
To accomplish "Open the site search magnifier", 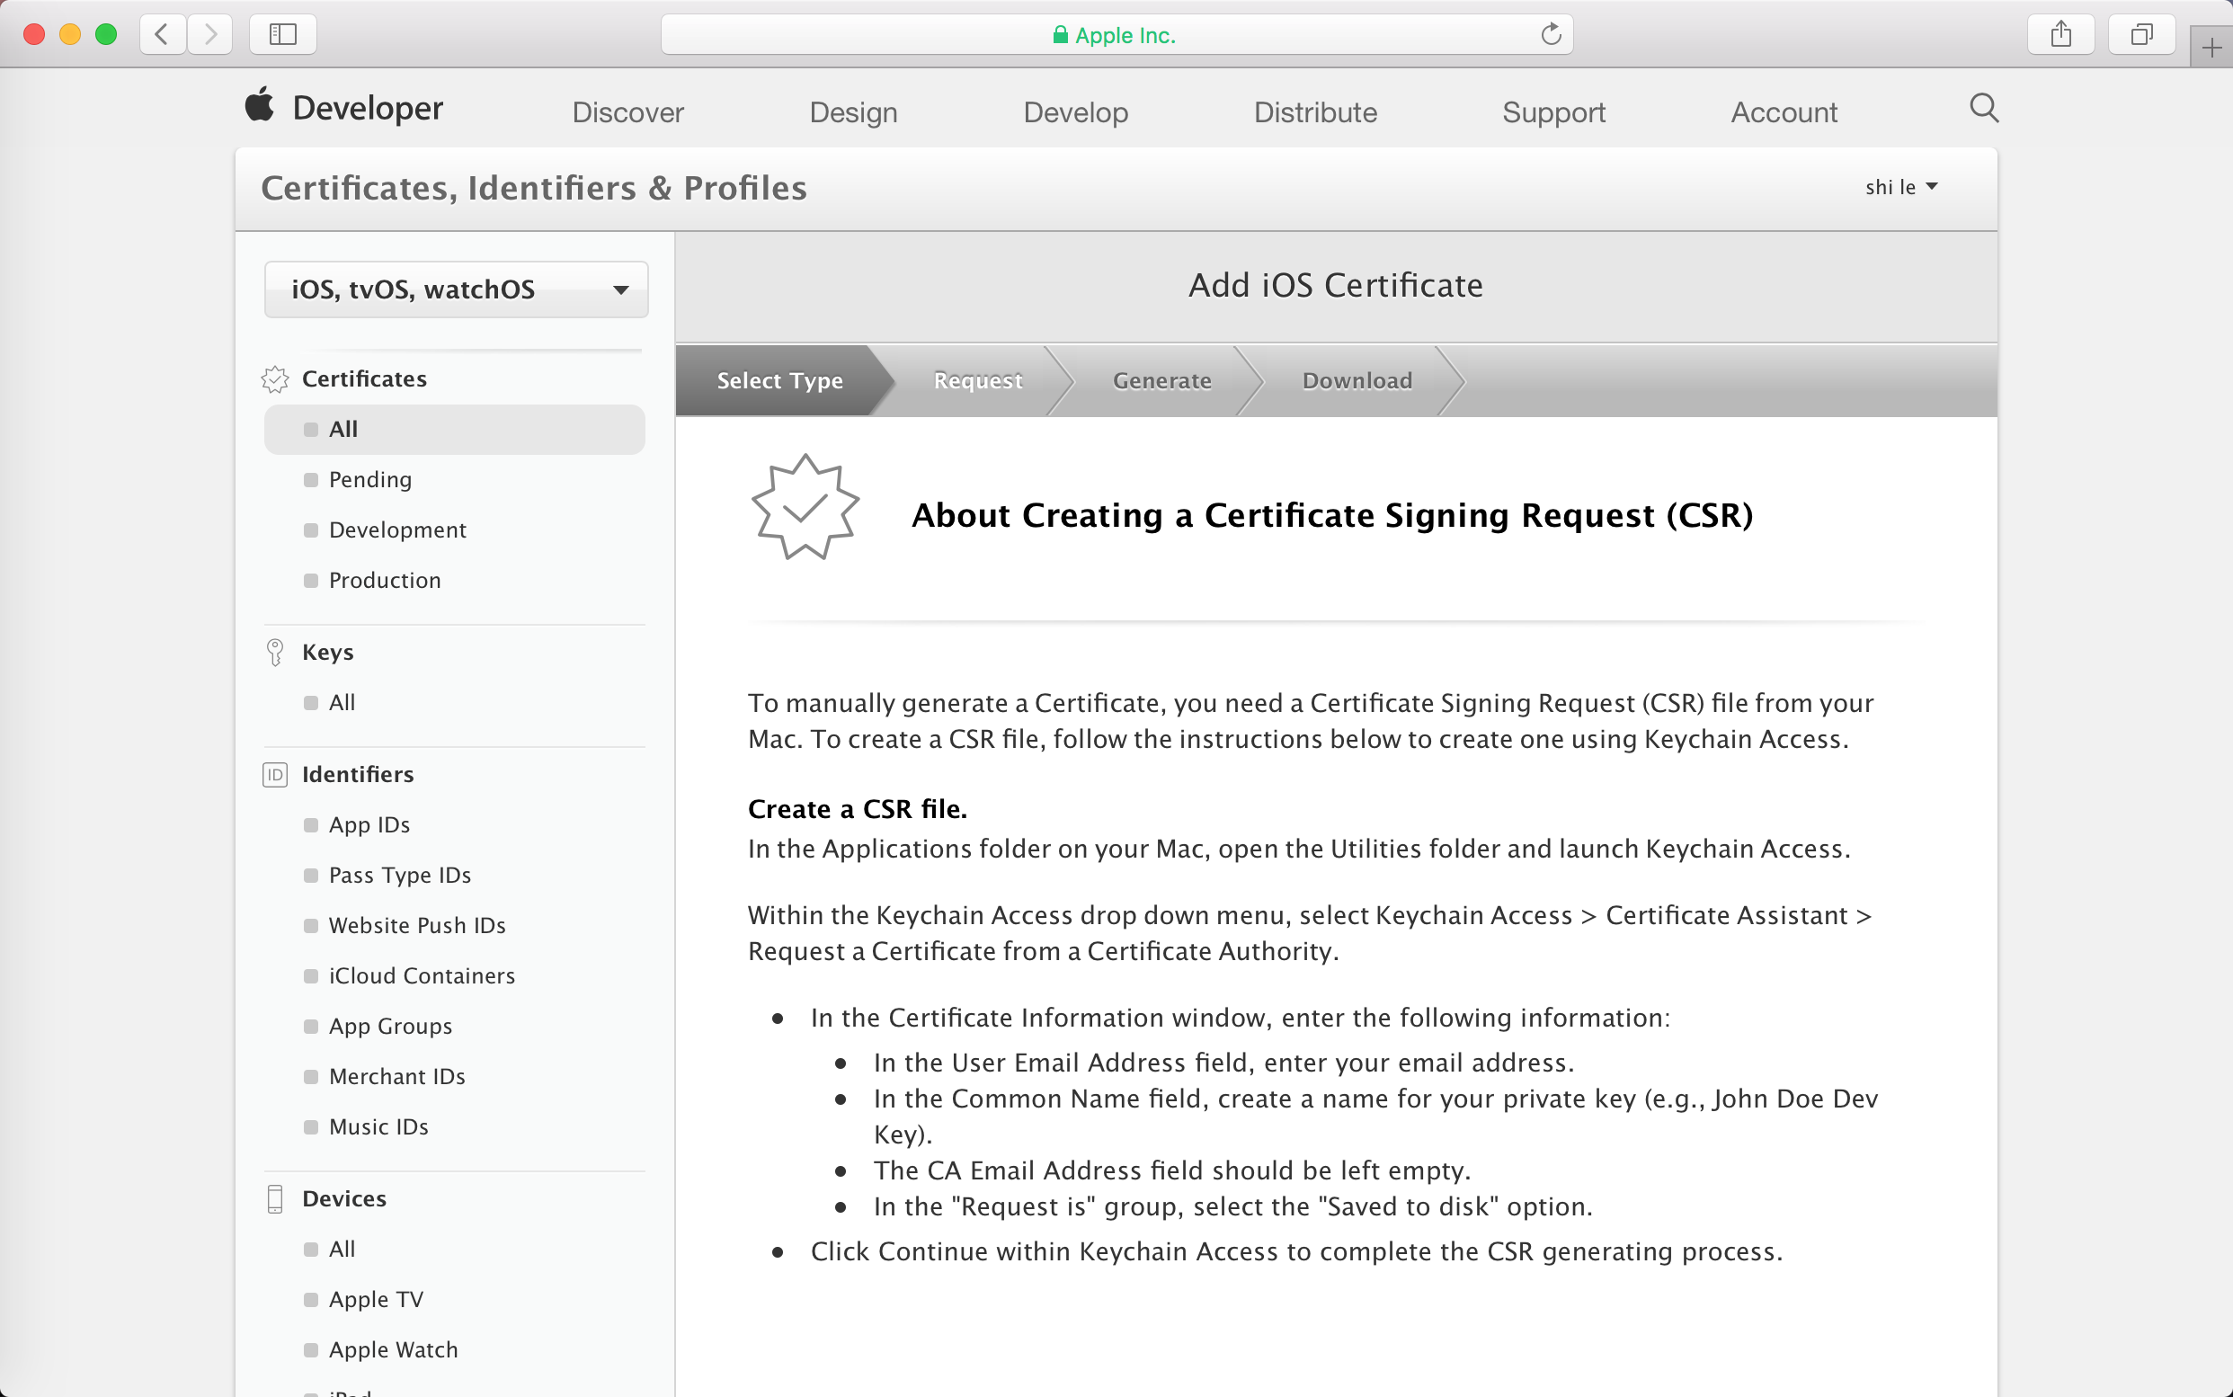I will 1984,108.
